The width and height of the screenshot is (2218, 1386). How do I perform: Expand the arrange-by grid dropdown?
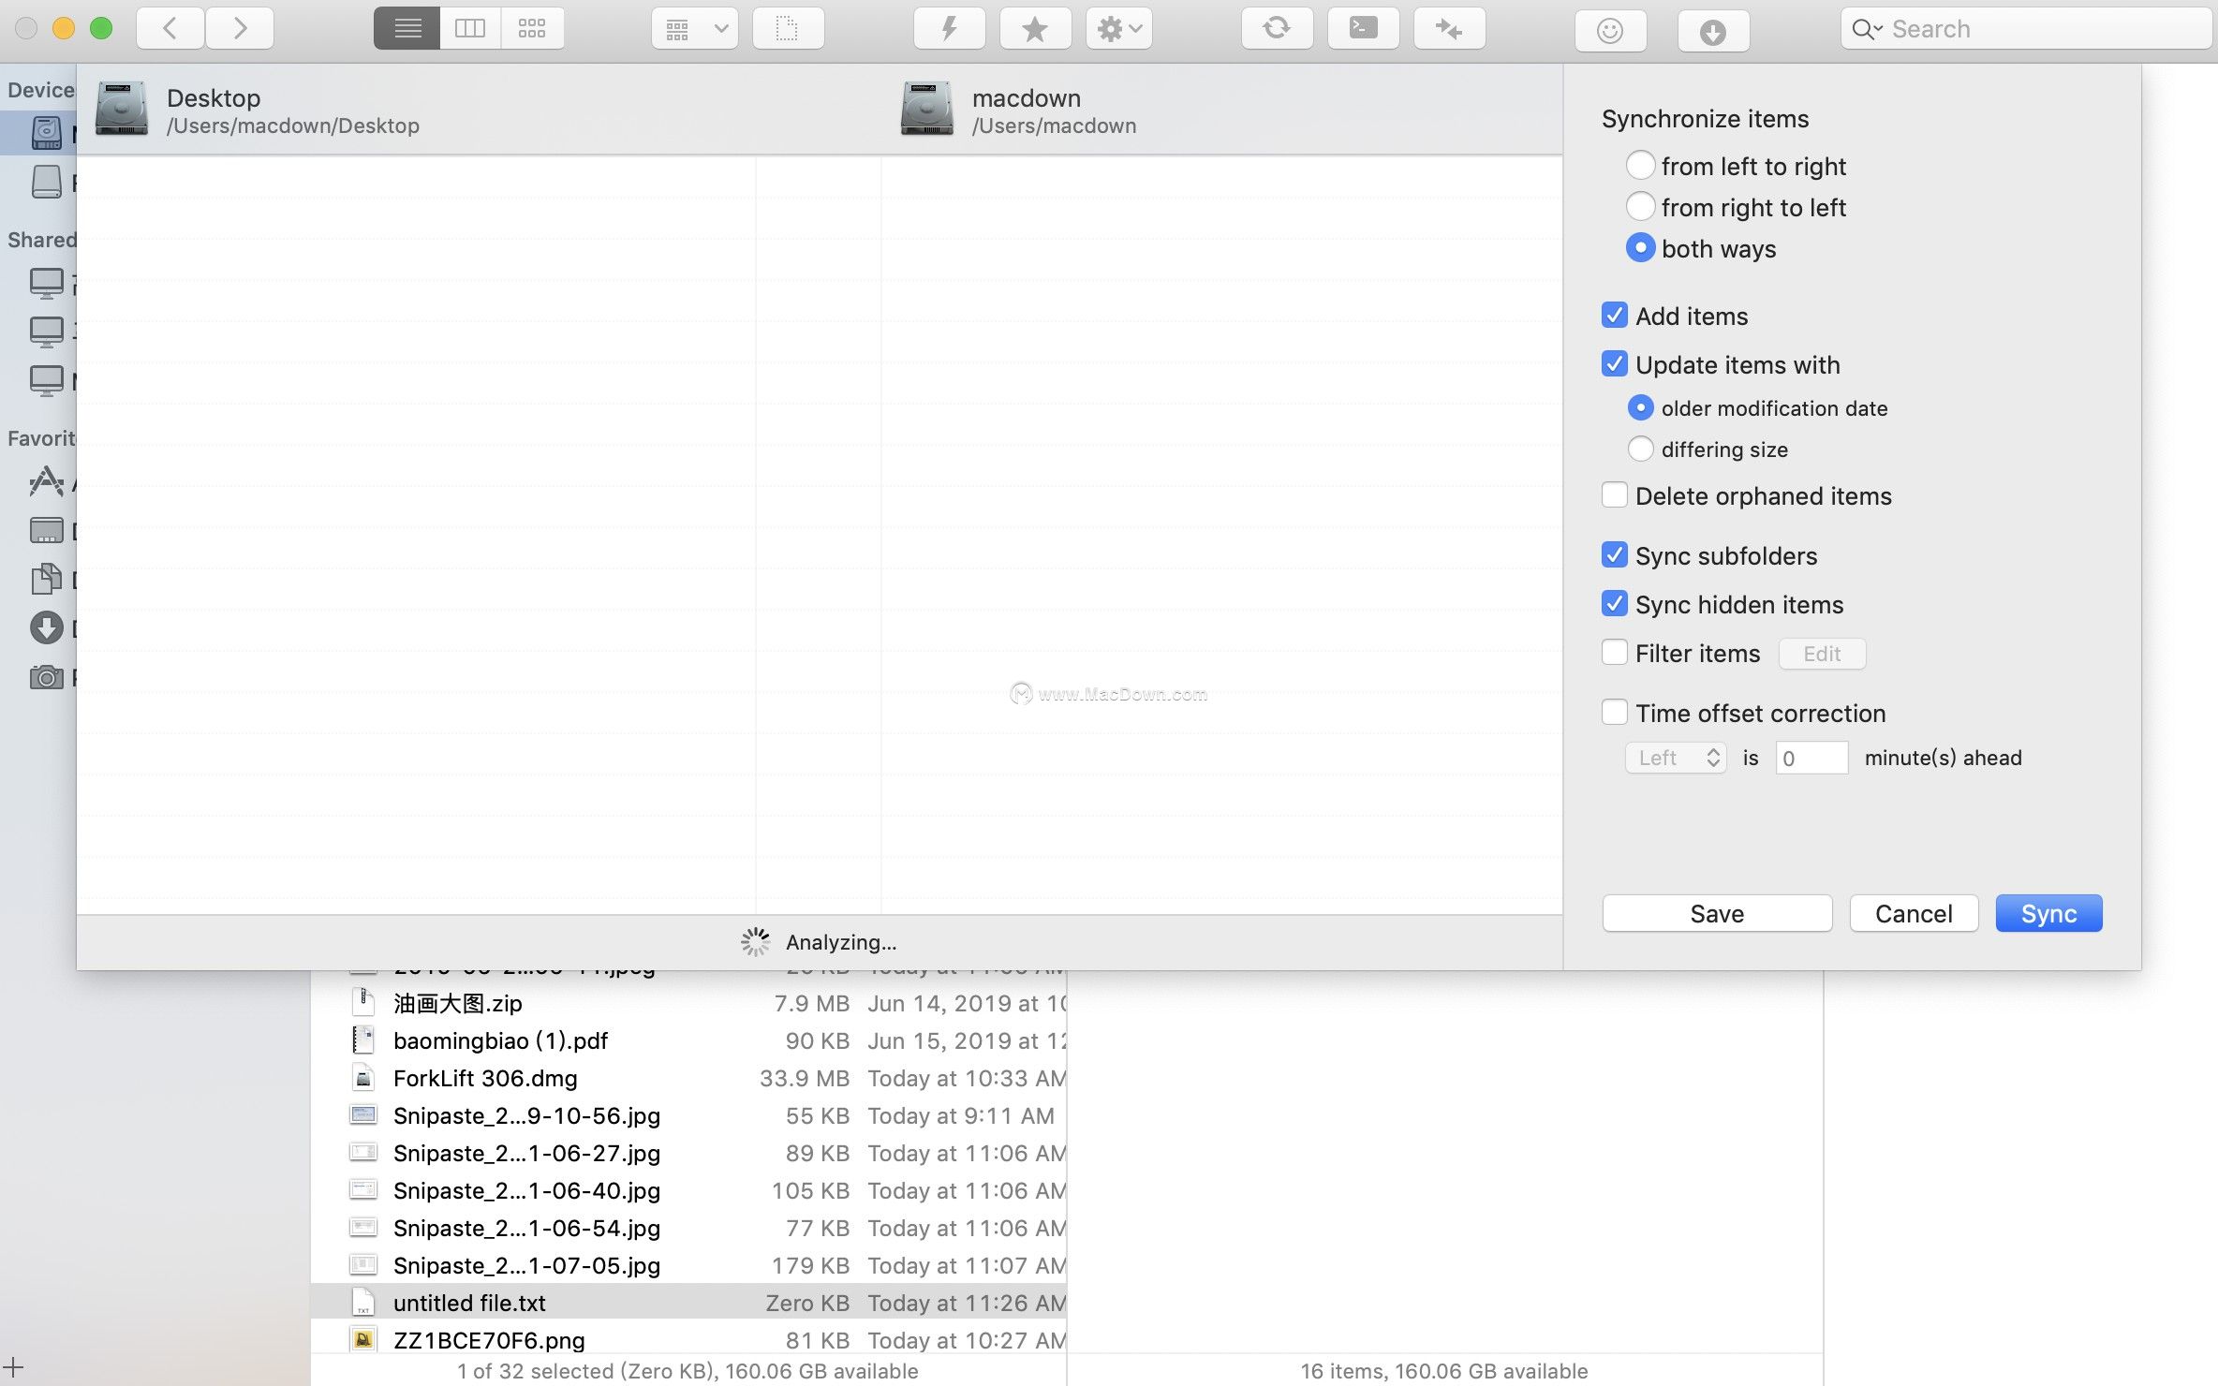click(x=695, y=29)
